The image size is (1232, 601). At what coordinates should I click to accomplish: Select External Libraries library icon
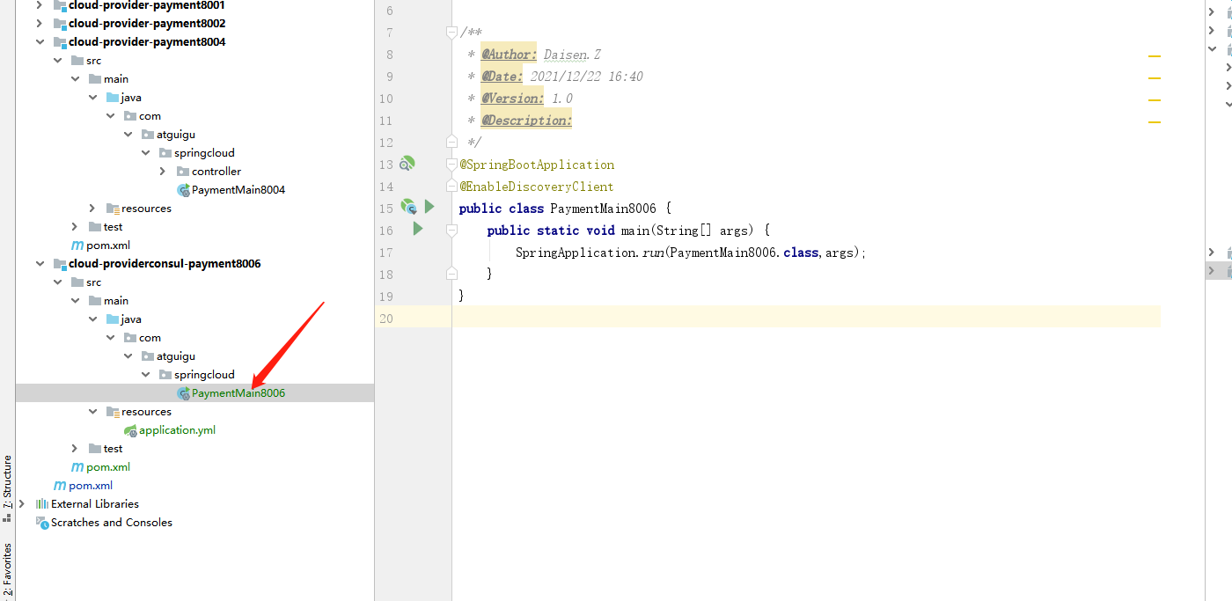(x=42, y=504)
